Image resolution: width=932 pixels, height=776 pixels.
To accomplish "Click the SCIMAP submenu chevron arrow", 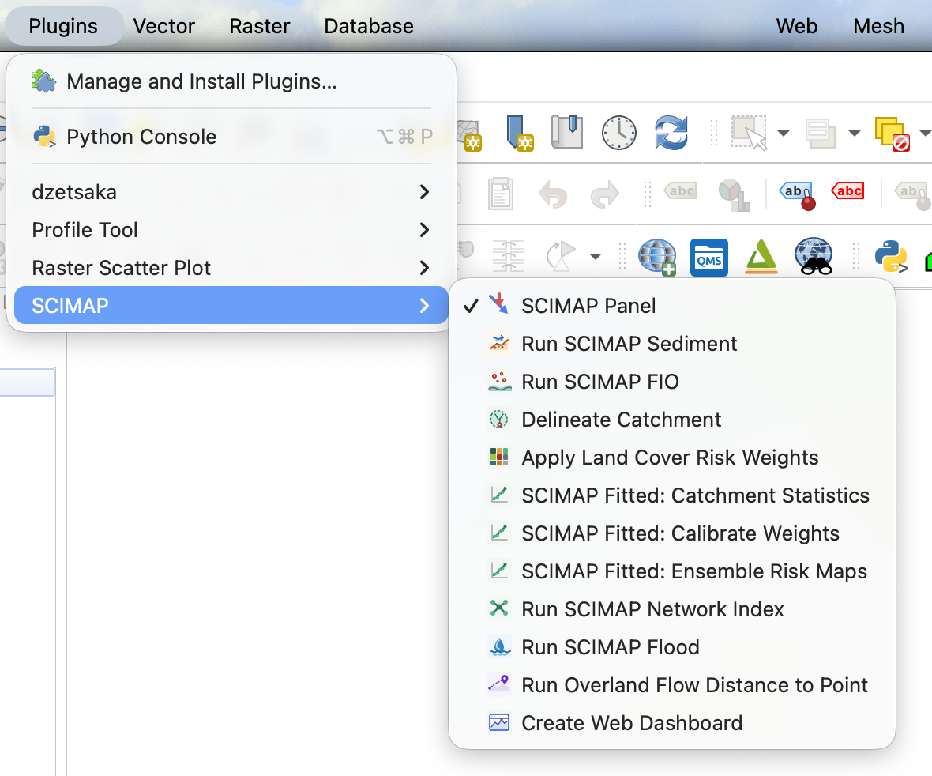I will pos(424,306).
